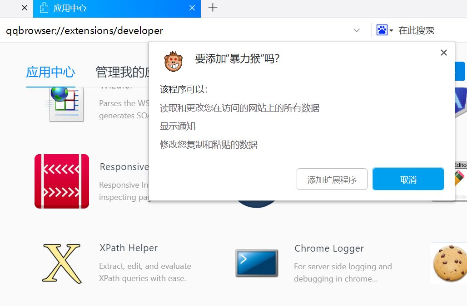Dismiss the dialog with its X button
The height and width of the screenshot is (306, 467).
pos(443,53)
